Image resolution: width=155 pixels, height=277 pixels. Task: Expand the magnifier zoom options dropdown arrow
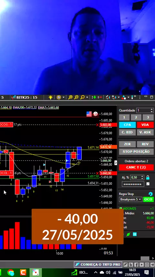coord(87,97)
